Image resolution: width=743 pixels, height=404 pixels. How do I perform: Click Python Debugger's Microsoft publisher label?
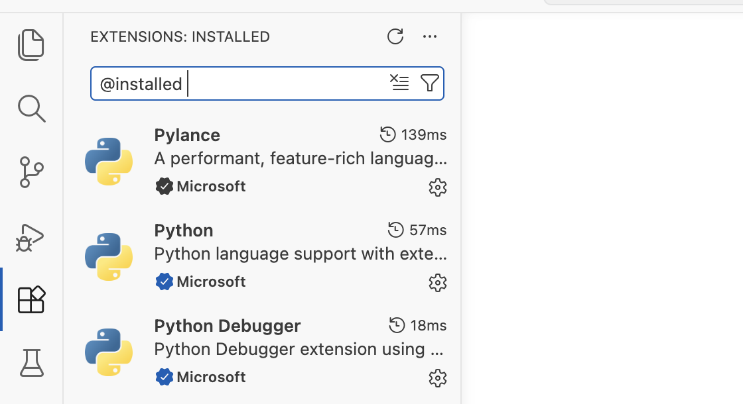[212, 377]
